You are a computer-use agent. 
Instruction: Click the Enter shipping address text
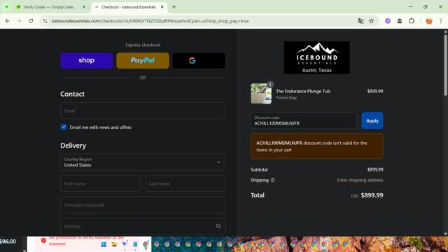pos(360,180)
